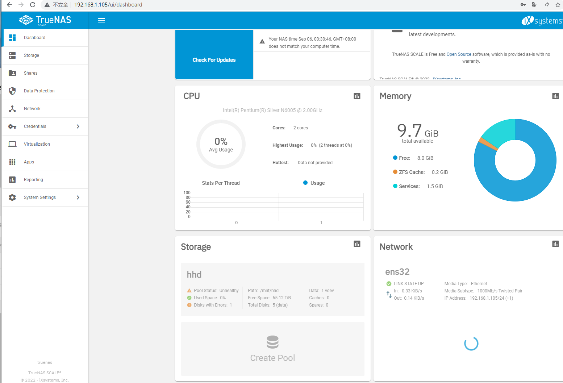Click LINK STATE UP status icon
The image size is (563, 383).
click(x=389, y=284)
